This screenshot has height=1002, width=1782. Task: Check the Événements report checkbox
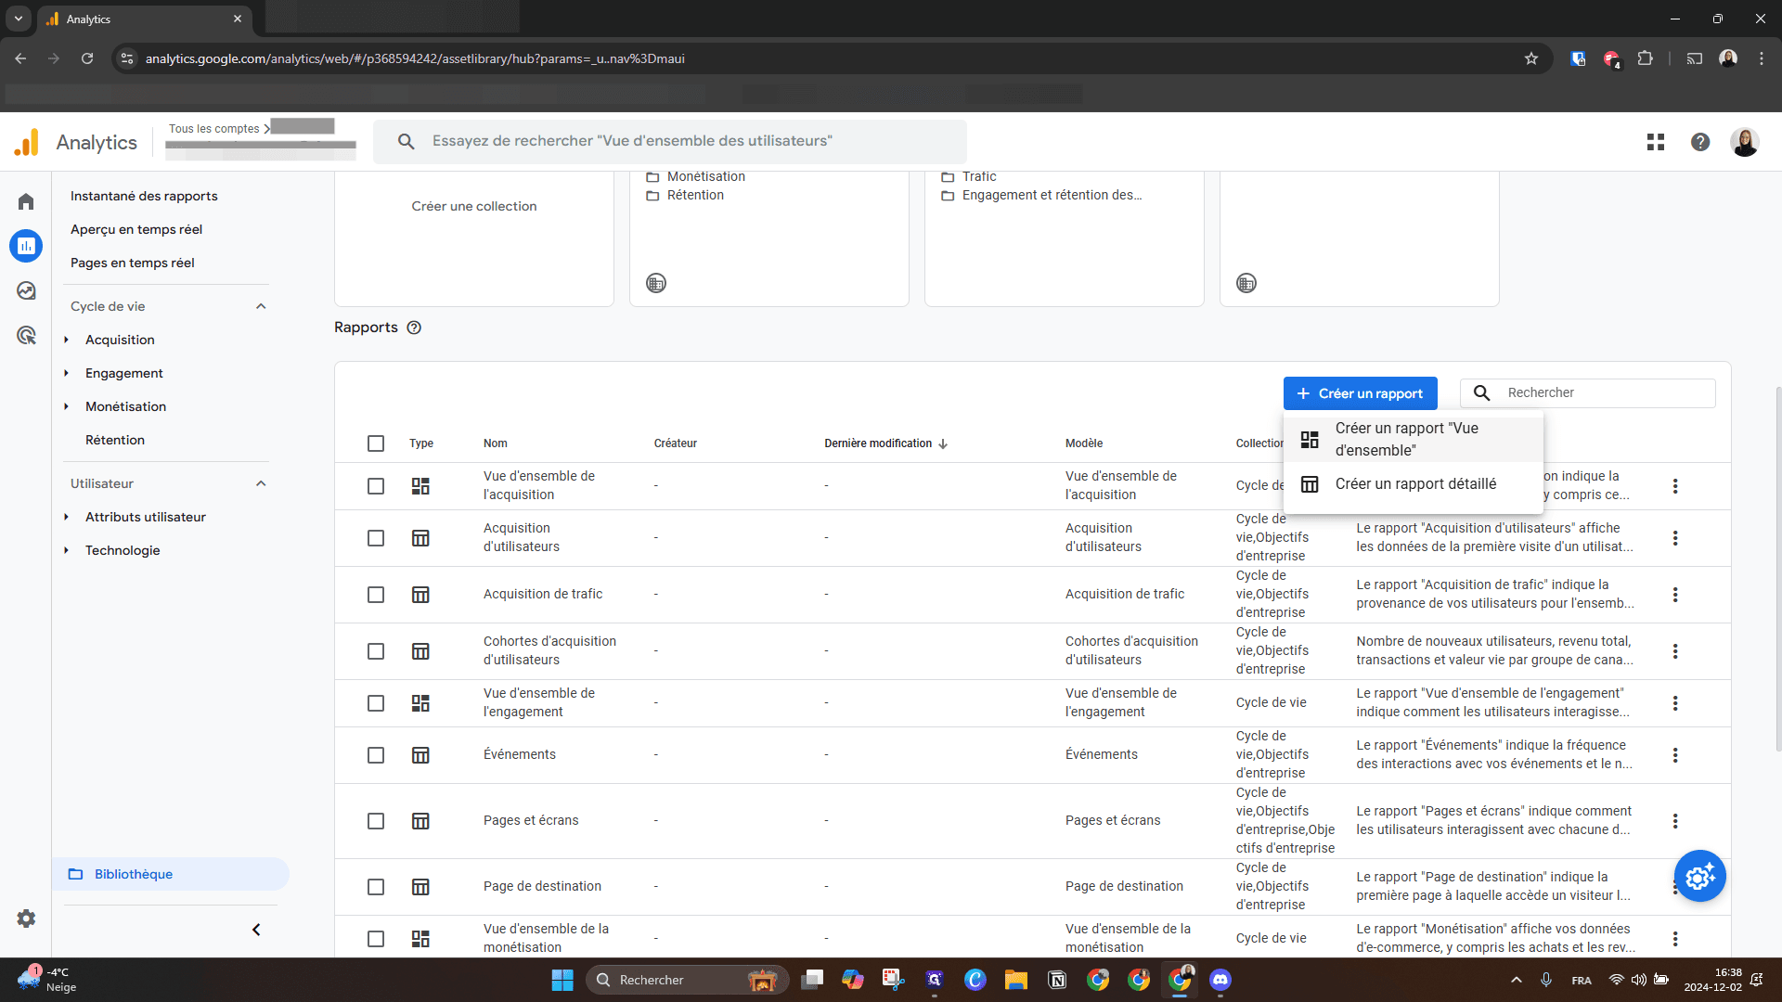point(376,755)
